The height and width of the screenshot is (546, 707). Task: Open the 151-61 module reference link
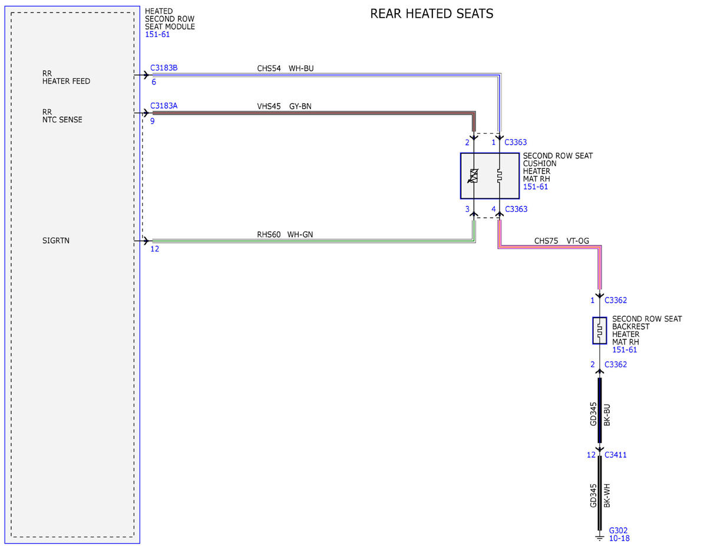pos(158,34)
